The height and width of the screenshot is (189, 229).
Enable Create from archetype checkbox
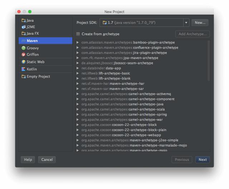tap(78, 34)
